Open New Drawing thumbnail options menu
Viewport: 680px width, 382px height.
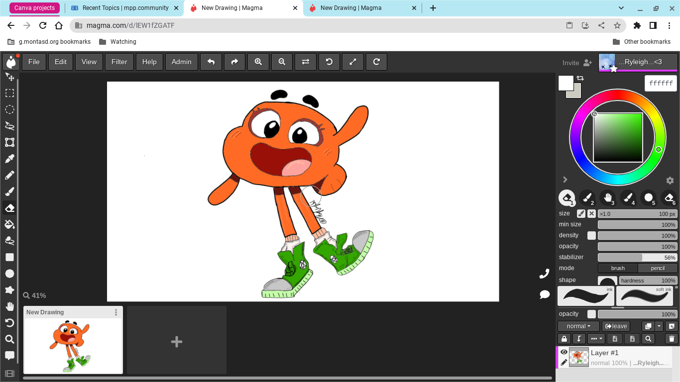(x=116, y=312)
